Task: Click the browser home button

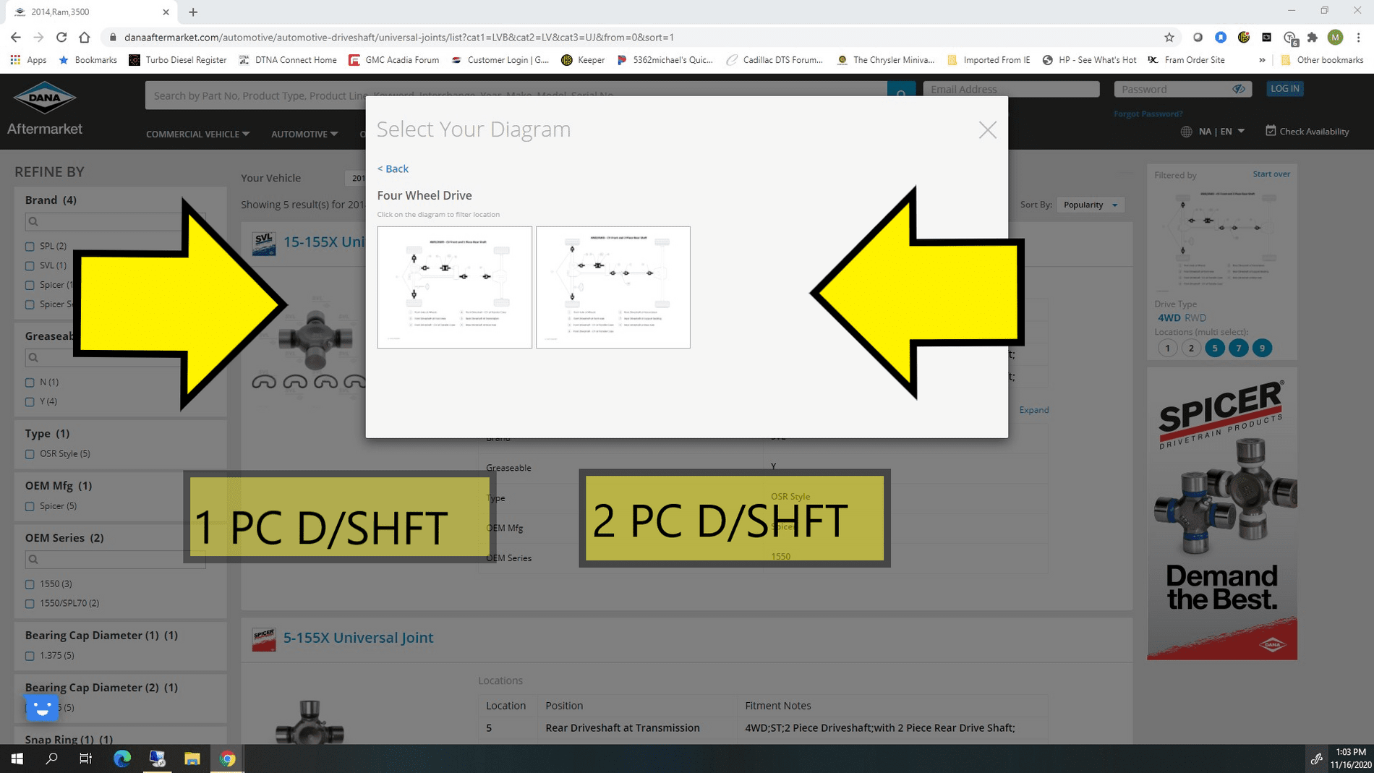Action: tap(85, 37)
